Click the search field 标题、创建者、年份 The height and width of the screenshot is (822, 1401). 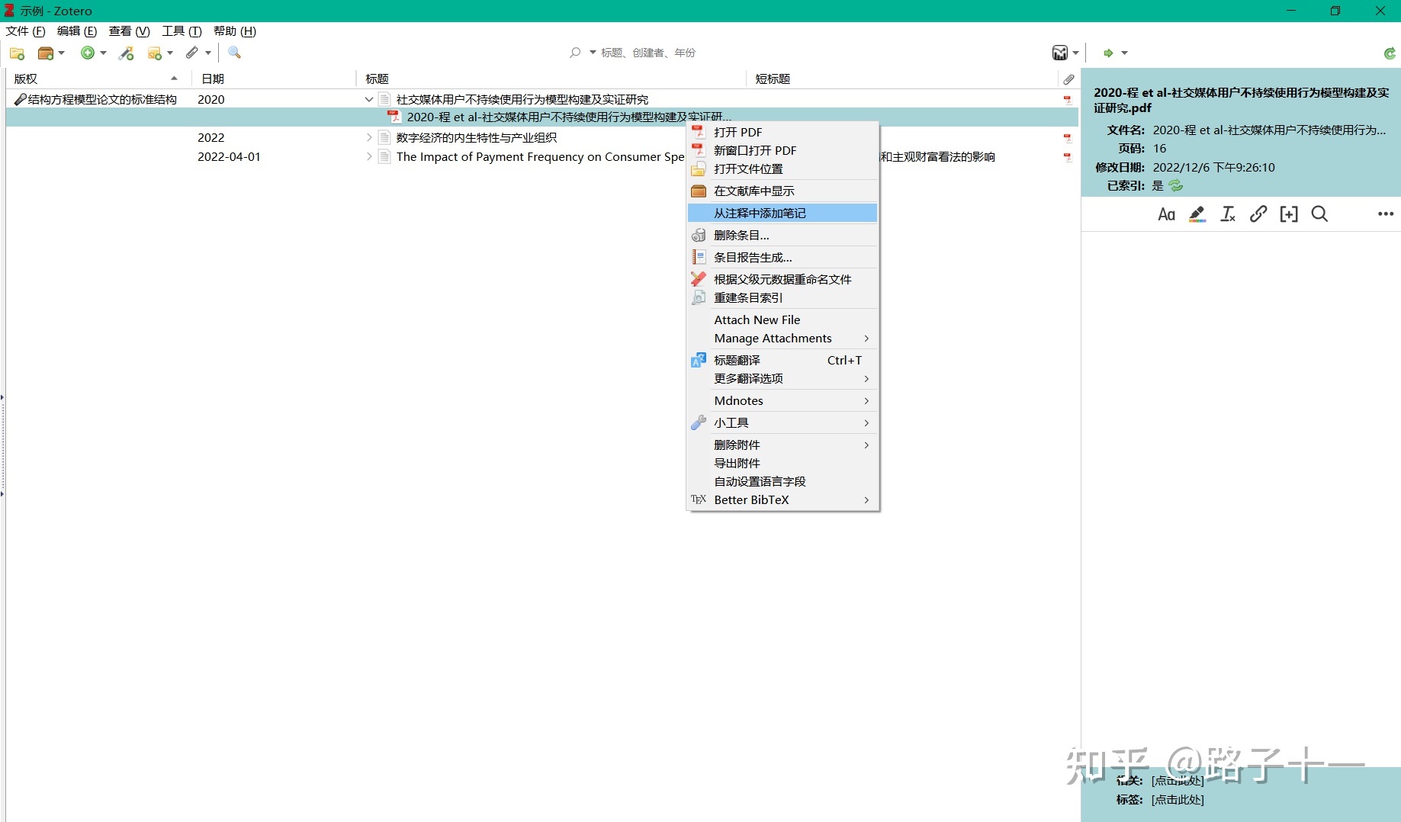point(647,53)
